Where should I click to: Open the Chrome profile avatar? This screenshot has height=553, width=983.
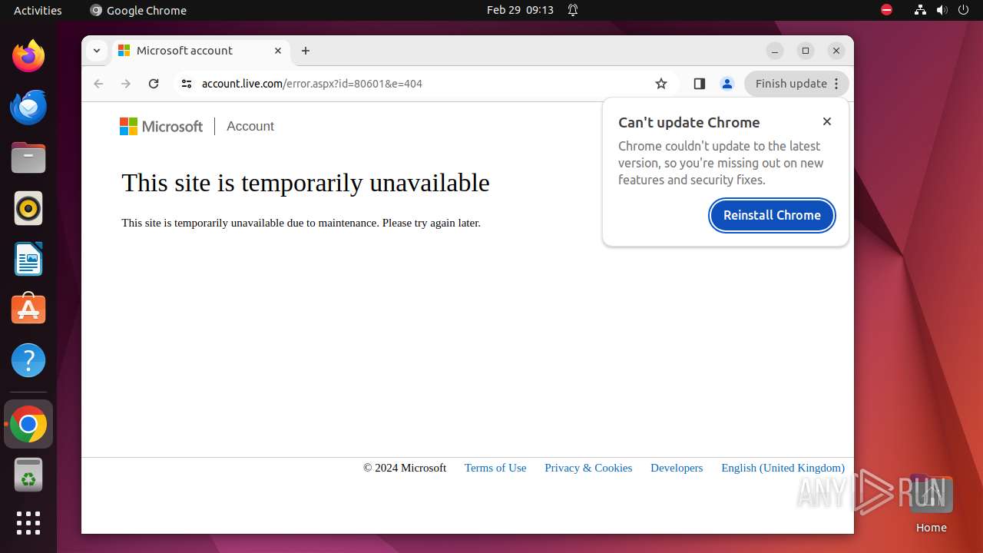[x=726, y=84]
